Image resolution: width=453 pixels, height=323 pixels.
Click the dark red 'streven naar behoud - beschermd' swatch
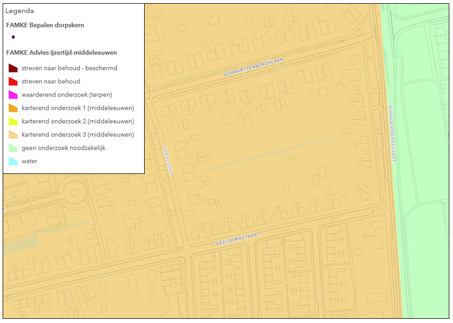13,68
